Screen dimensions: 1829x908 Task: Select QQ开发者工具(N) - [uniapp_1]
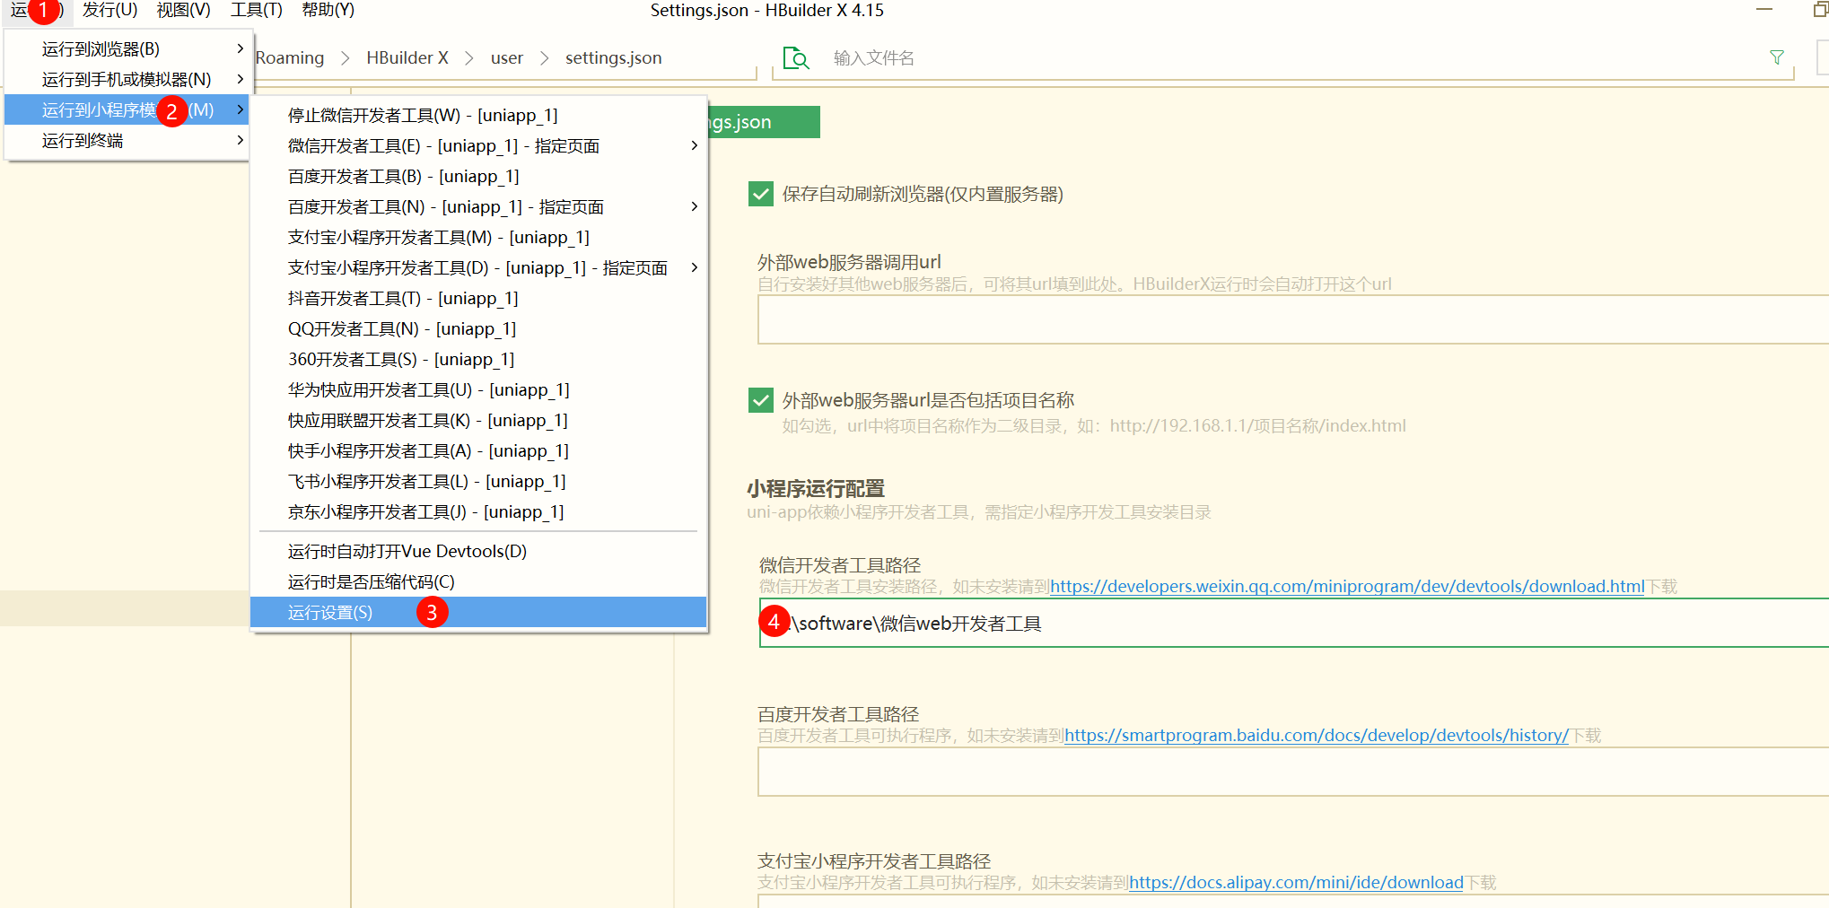click(478, 328)
